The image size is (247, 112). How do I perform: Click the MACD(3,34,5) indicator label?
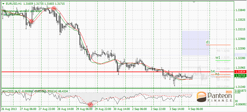tap(11, 91)
